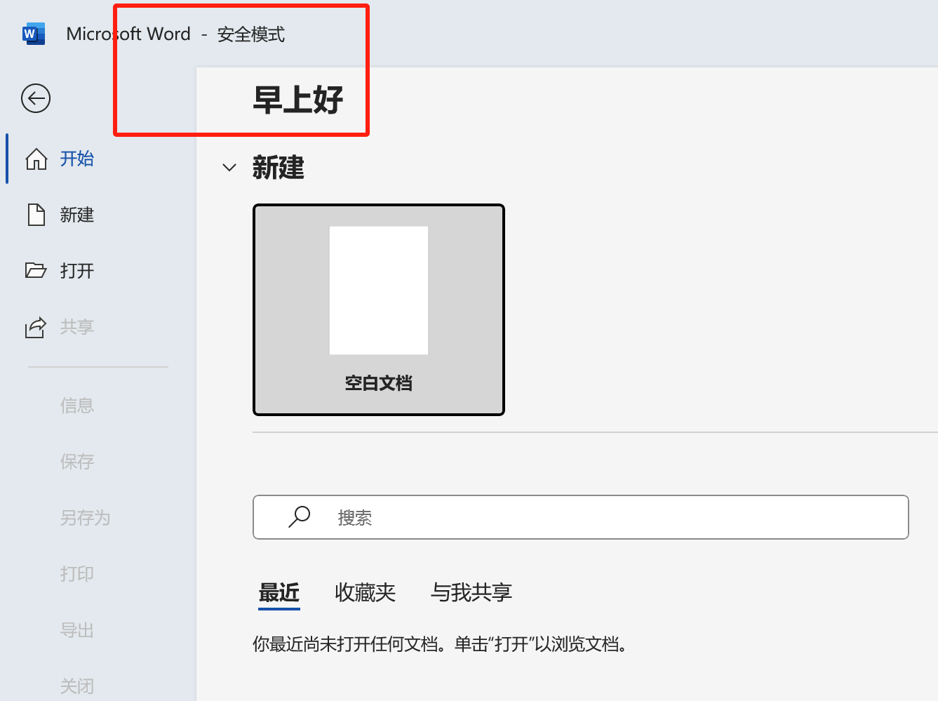Click the share icon beside 共享

pyautogui.click(x=36, y=327)
